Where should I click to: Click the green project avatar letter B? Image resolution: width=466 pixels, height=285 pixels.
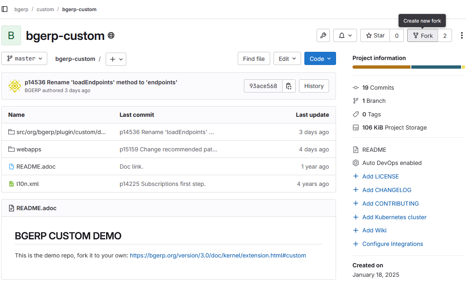(x=11, y=35)
